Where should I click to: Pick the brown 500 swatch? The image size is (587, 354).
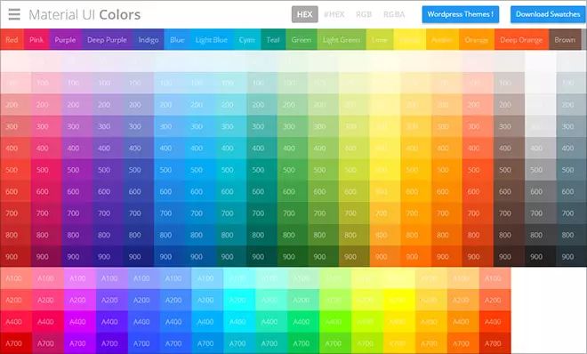pos(509,170)
